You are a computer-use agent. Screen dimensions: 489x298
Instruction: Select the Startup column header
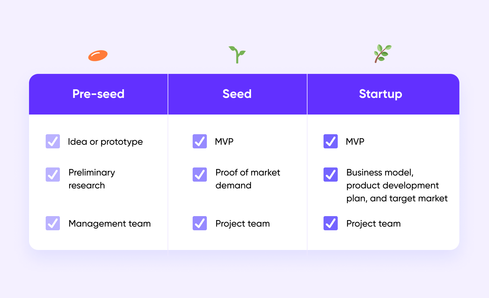383,94
